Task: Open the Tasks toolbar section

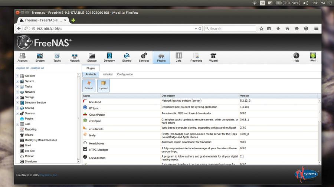Action: click(57, 57)
